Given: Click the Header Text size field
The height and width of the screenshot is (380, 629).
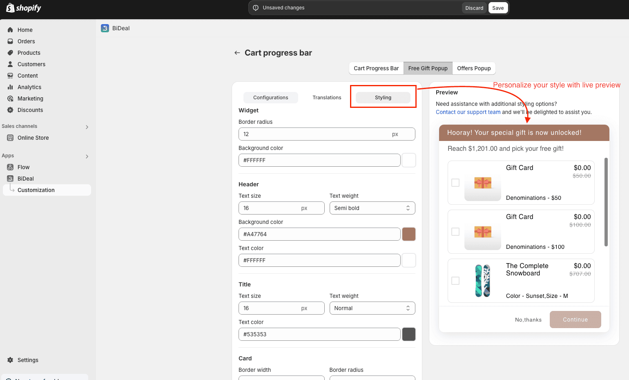Looking at the screenshot, I should click(281, 208).
